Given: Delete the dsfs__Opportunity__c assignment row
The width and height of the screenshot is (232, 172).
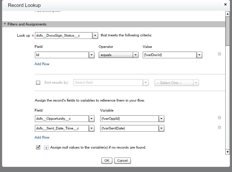Looking at the screenshot, I should [219, 118].
